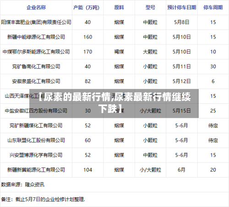Click shutdown period 20 in 新疆新冀 row

[213, 170]
